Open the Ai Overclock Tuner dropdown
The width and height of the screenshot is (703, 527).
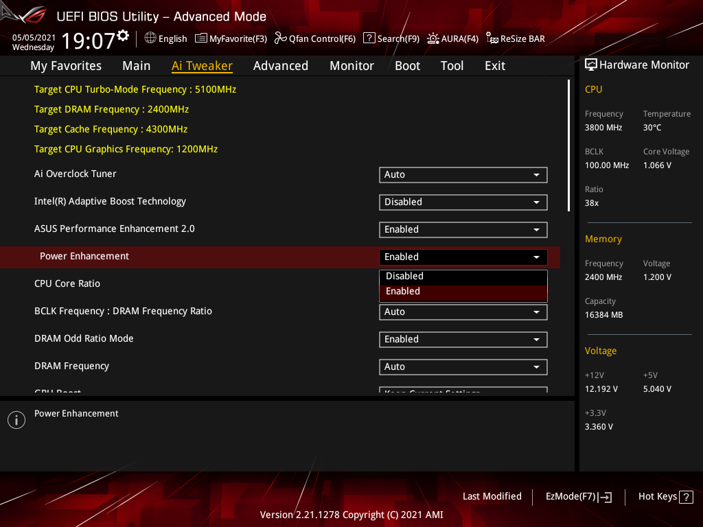coord(463,175)
